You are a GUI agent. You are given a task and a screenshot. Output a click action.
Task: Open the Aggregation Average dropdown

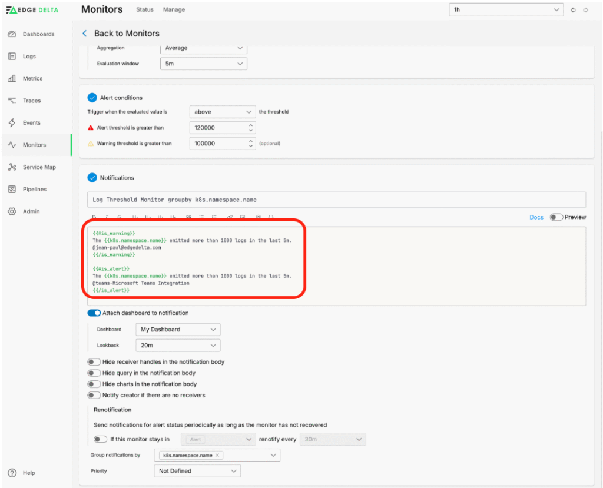203,48
